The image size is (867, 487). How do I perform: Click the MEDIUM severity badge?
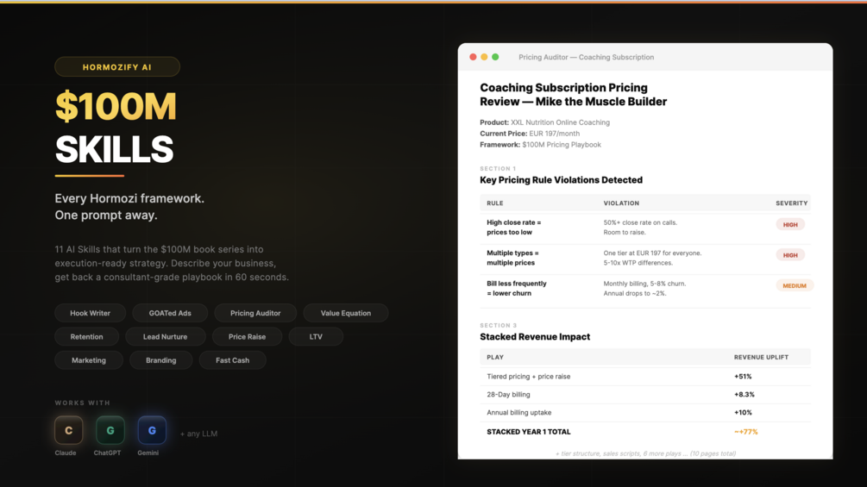795,285
